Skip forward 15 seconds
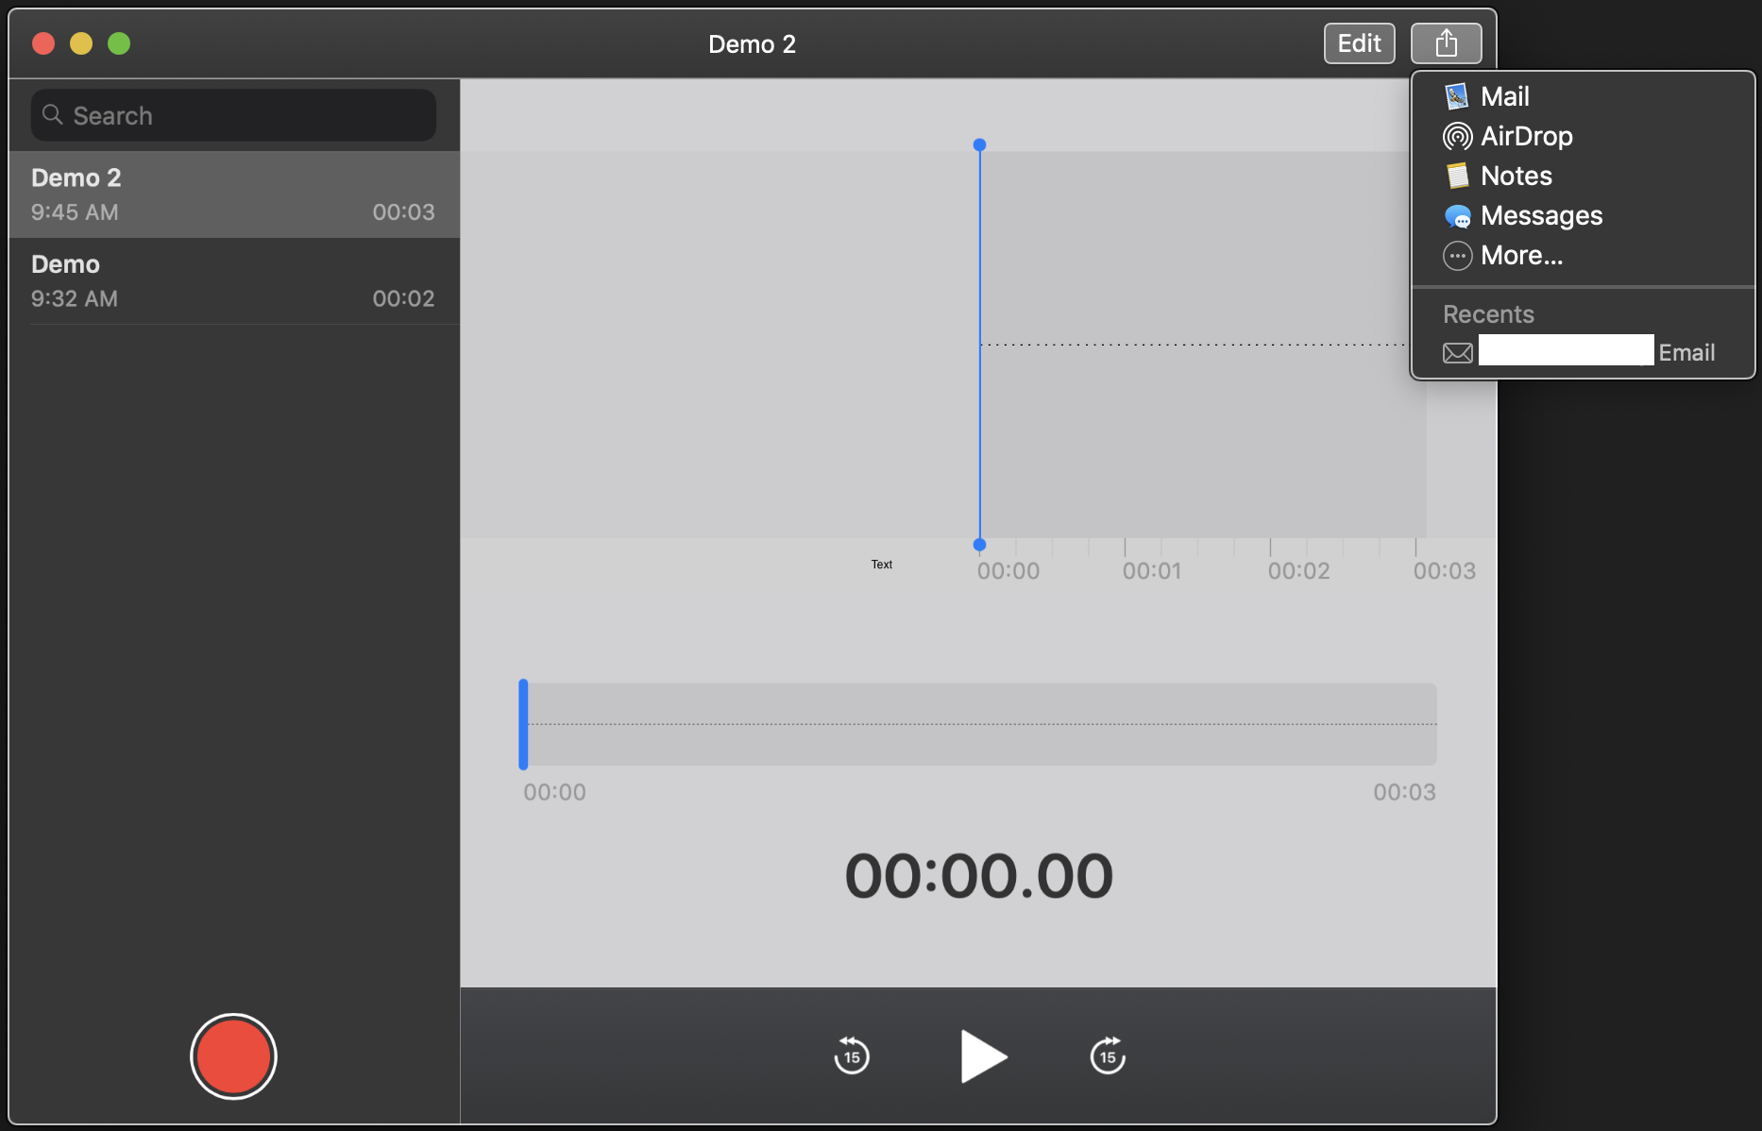The height and width of the screenshot is (1131, 1762). coord(1108,1055)
